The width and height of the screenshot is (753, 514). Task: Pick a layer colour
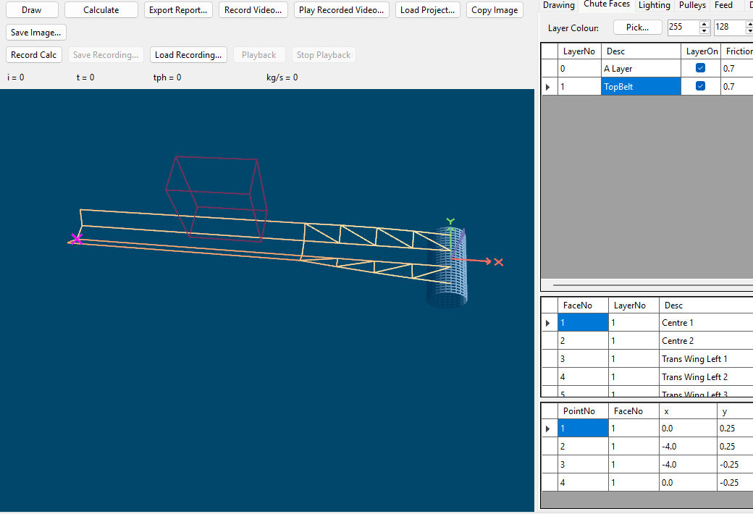[x=637, y=28]
